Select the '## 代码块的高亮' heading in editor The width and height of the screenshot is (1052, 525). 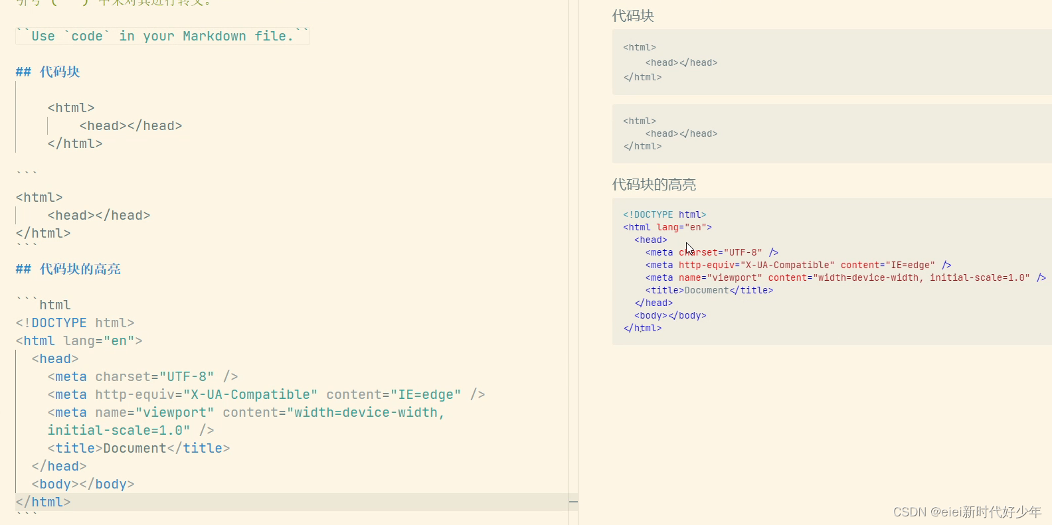click(x=68, y=269)
